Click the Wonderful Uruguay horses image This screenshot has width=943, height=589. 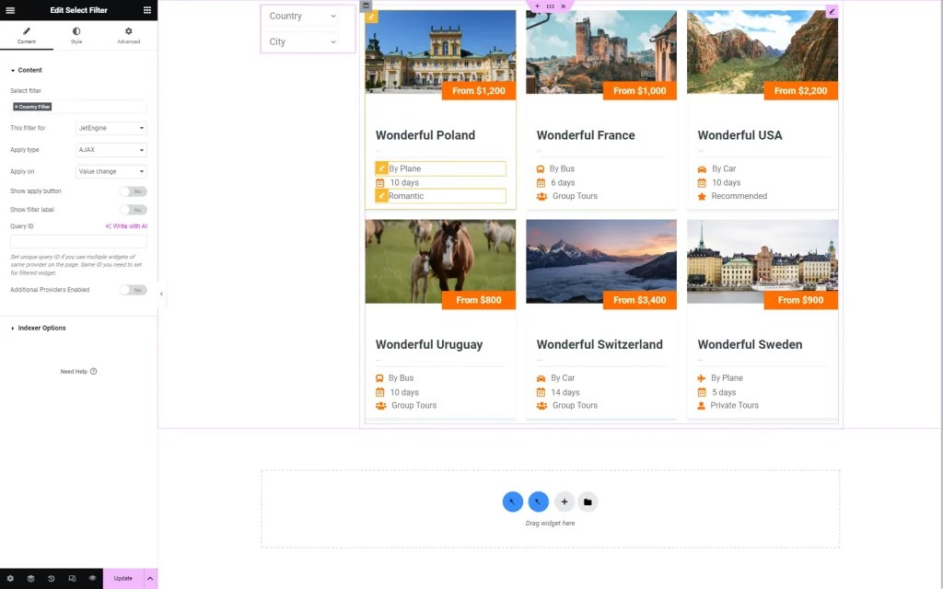pos(440,260)
